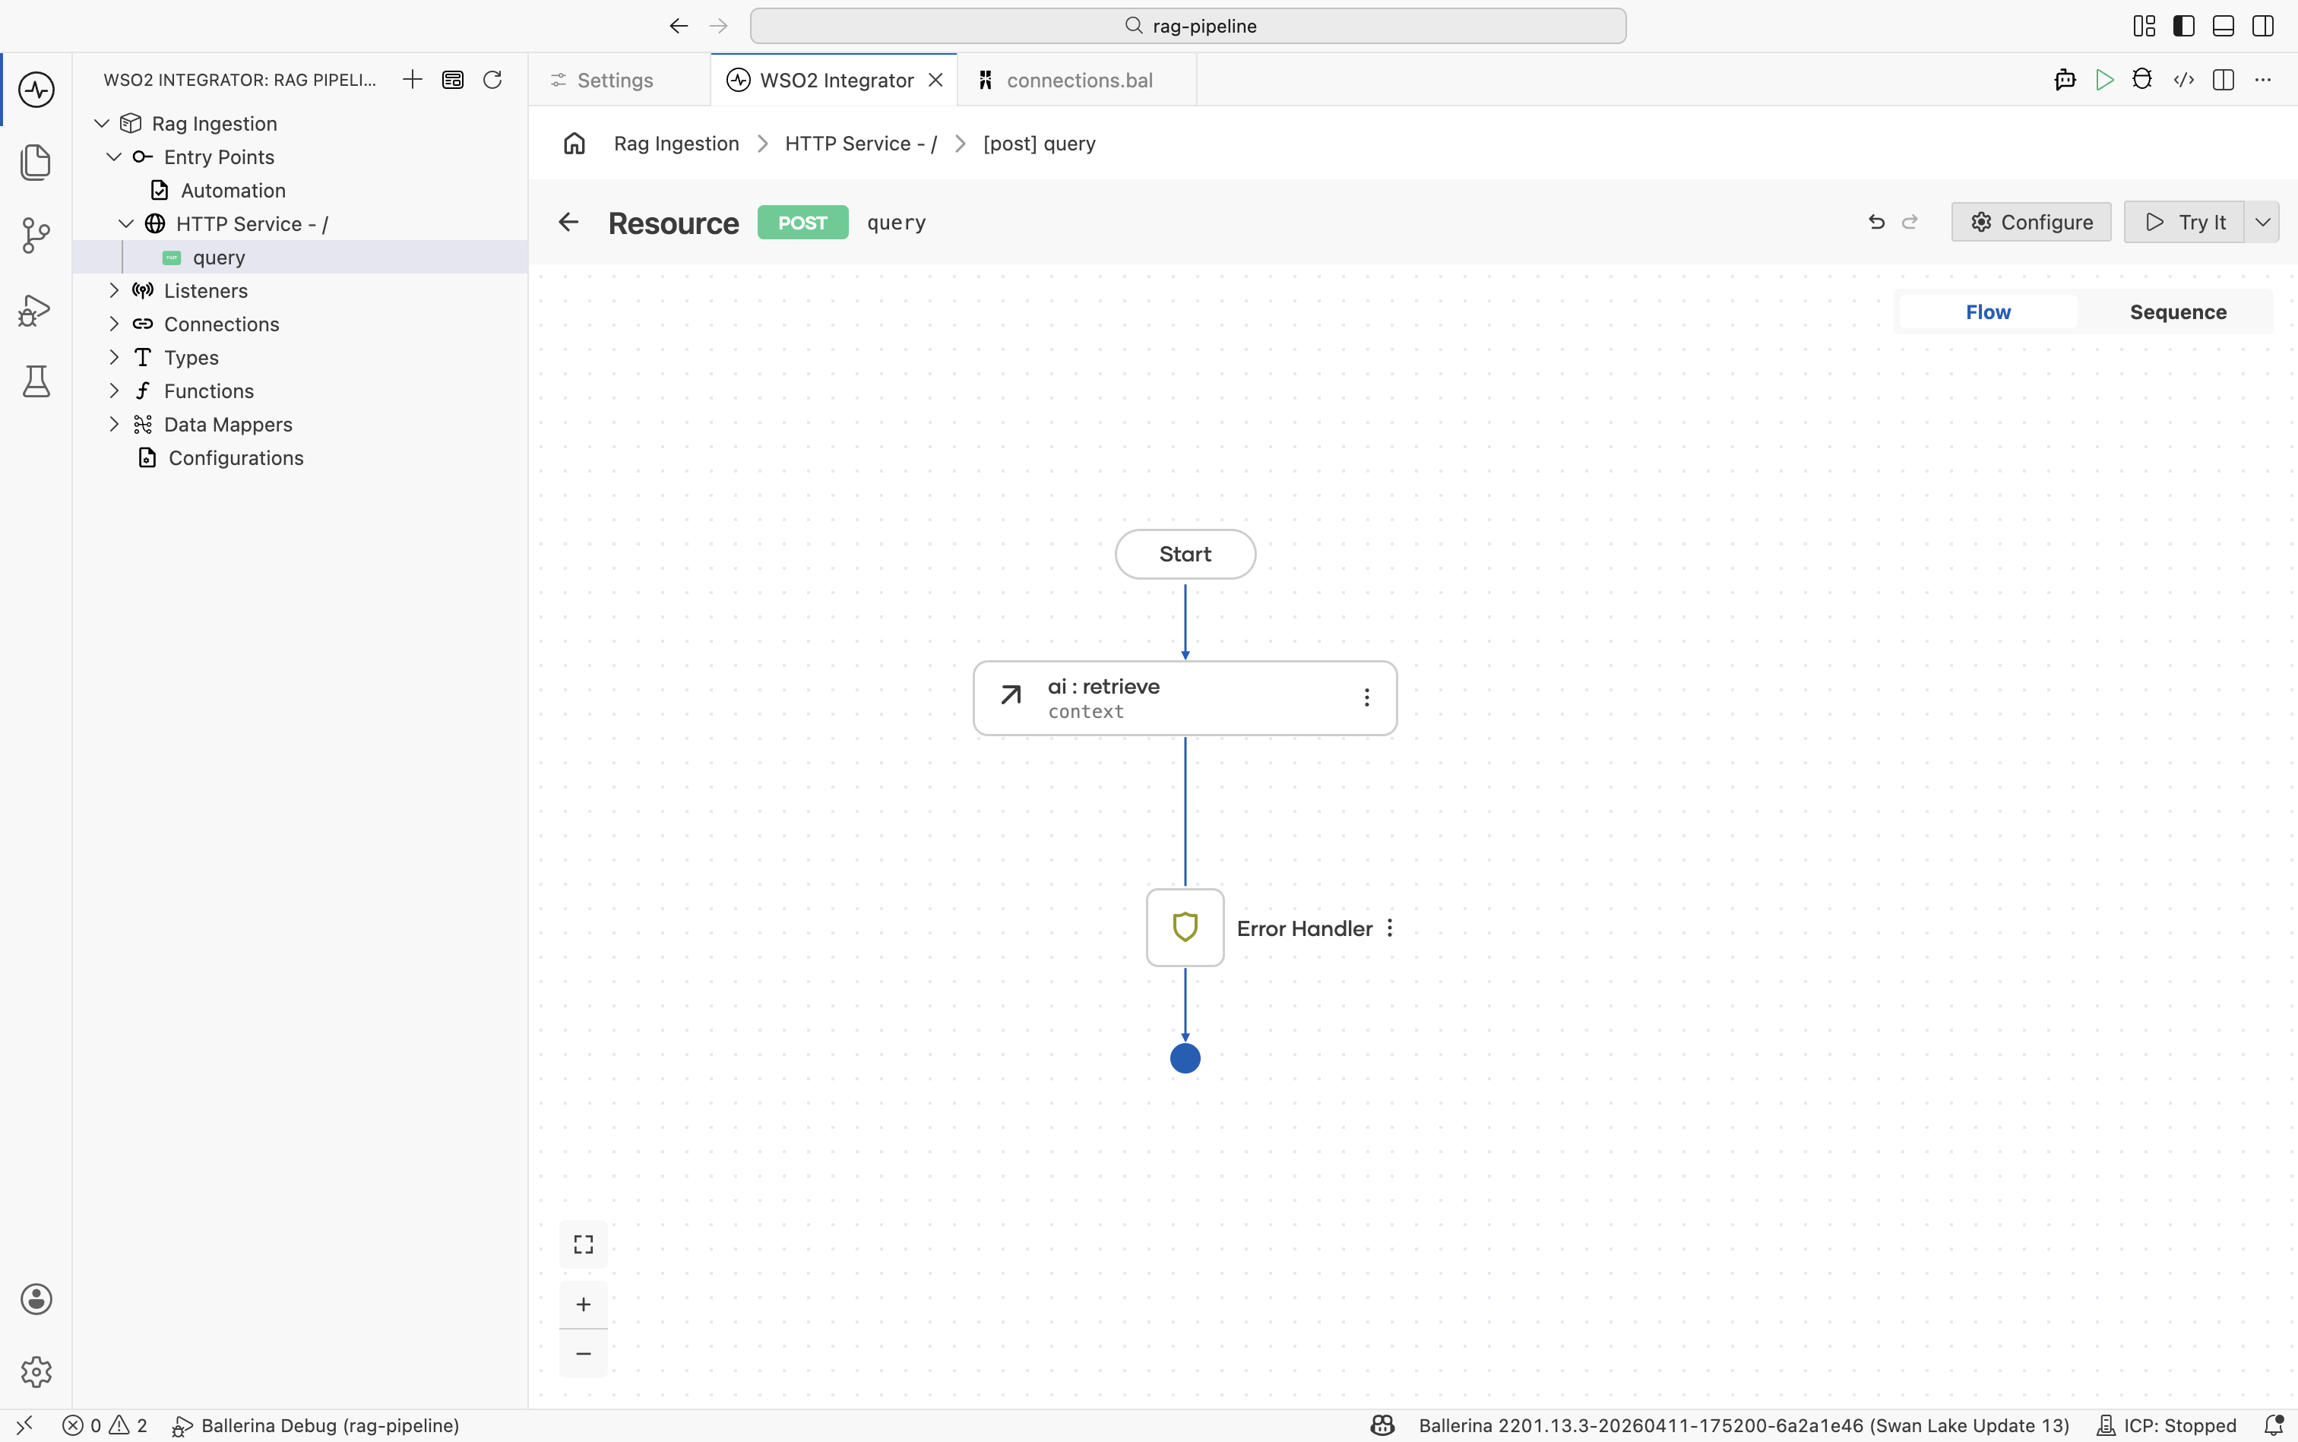Zoom out the flow diagram

pyautogui.click(x=583, y=1353)
